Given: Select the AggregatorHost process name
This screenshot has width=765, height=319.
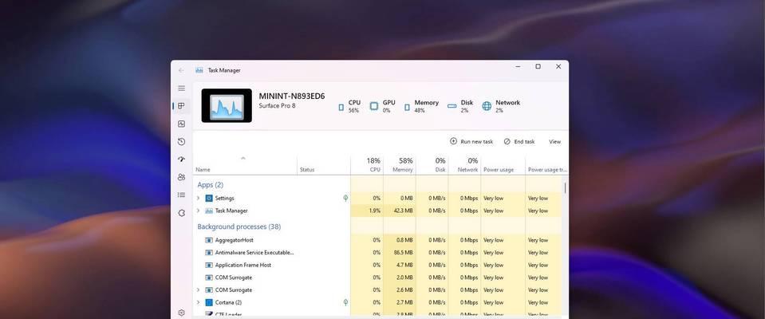Looking at the screenshot, I should 235,240.
